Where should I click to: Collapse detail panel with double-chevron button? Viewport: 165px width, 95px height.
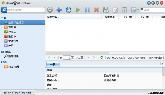coord(162,64)
